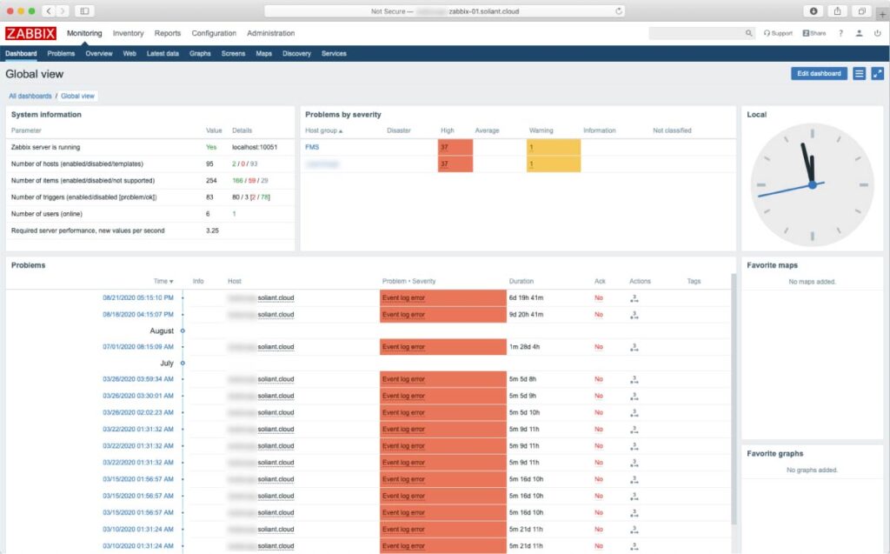Open the Configuration menu
Image resolution: width=890 pixels, height=554 pixels.
tap(214, 33)
